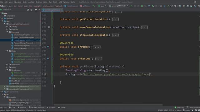Expand folded onPause method body

(97, 47)
